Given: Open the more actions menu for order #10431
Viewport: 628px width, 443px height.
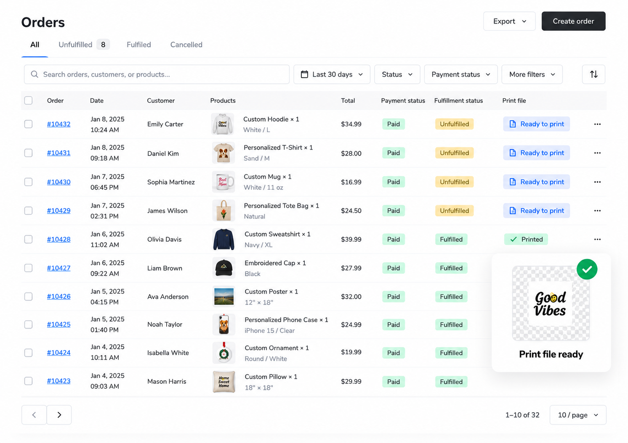Looking at the screenshot, I should 597,153.
